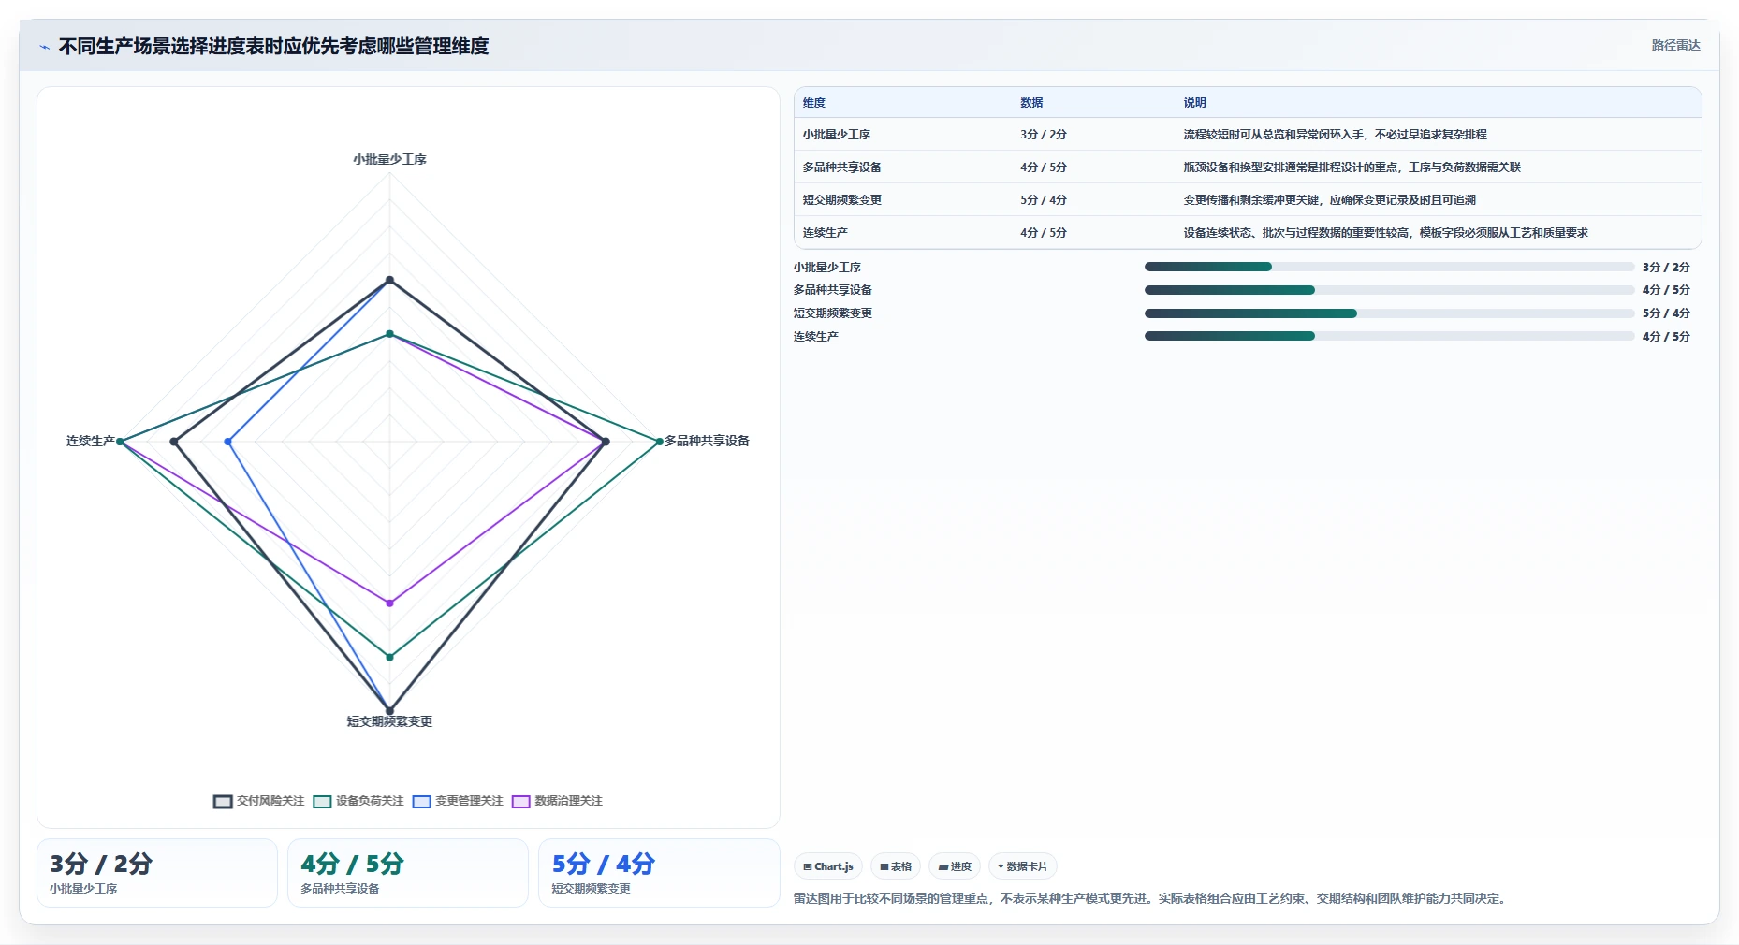Click the 3分 / 2分 value in the table

[x=1044, y=135]
